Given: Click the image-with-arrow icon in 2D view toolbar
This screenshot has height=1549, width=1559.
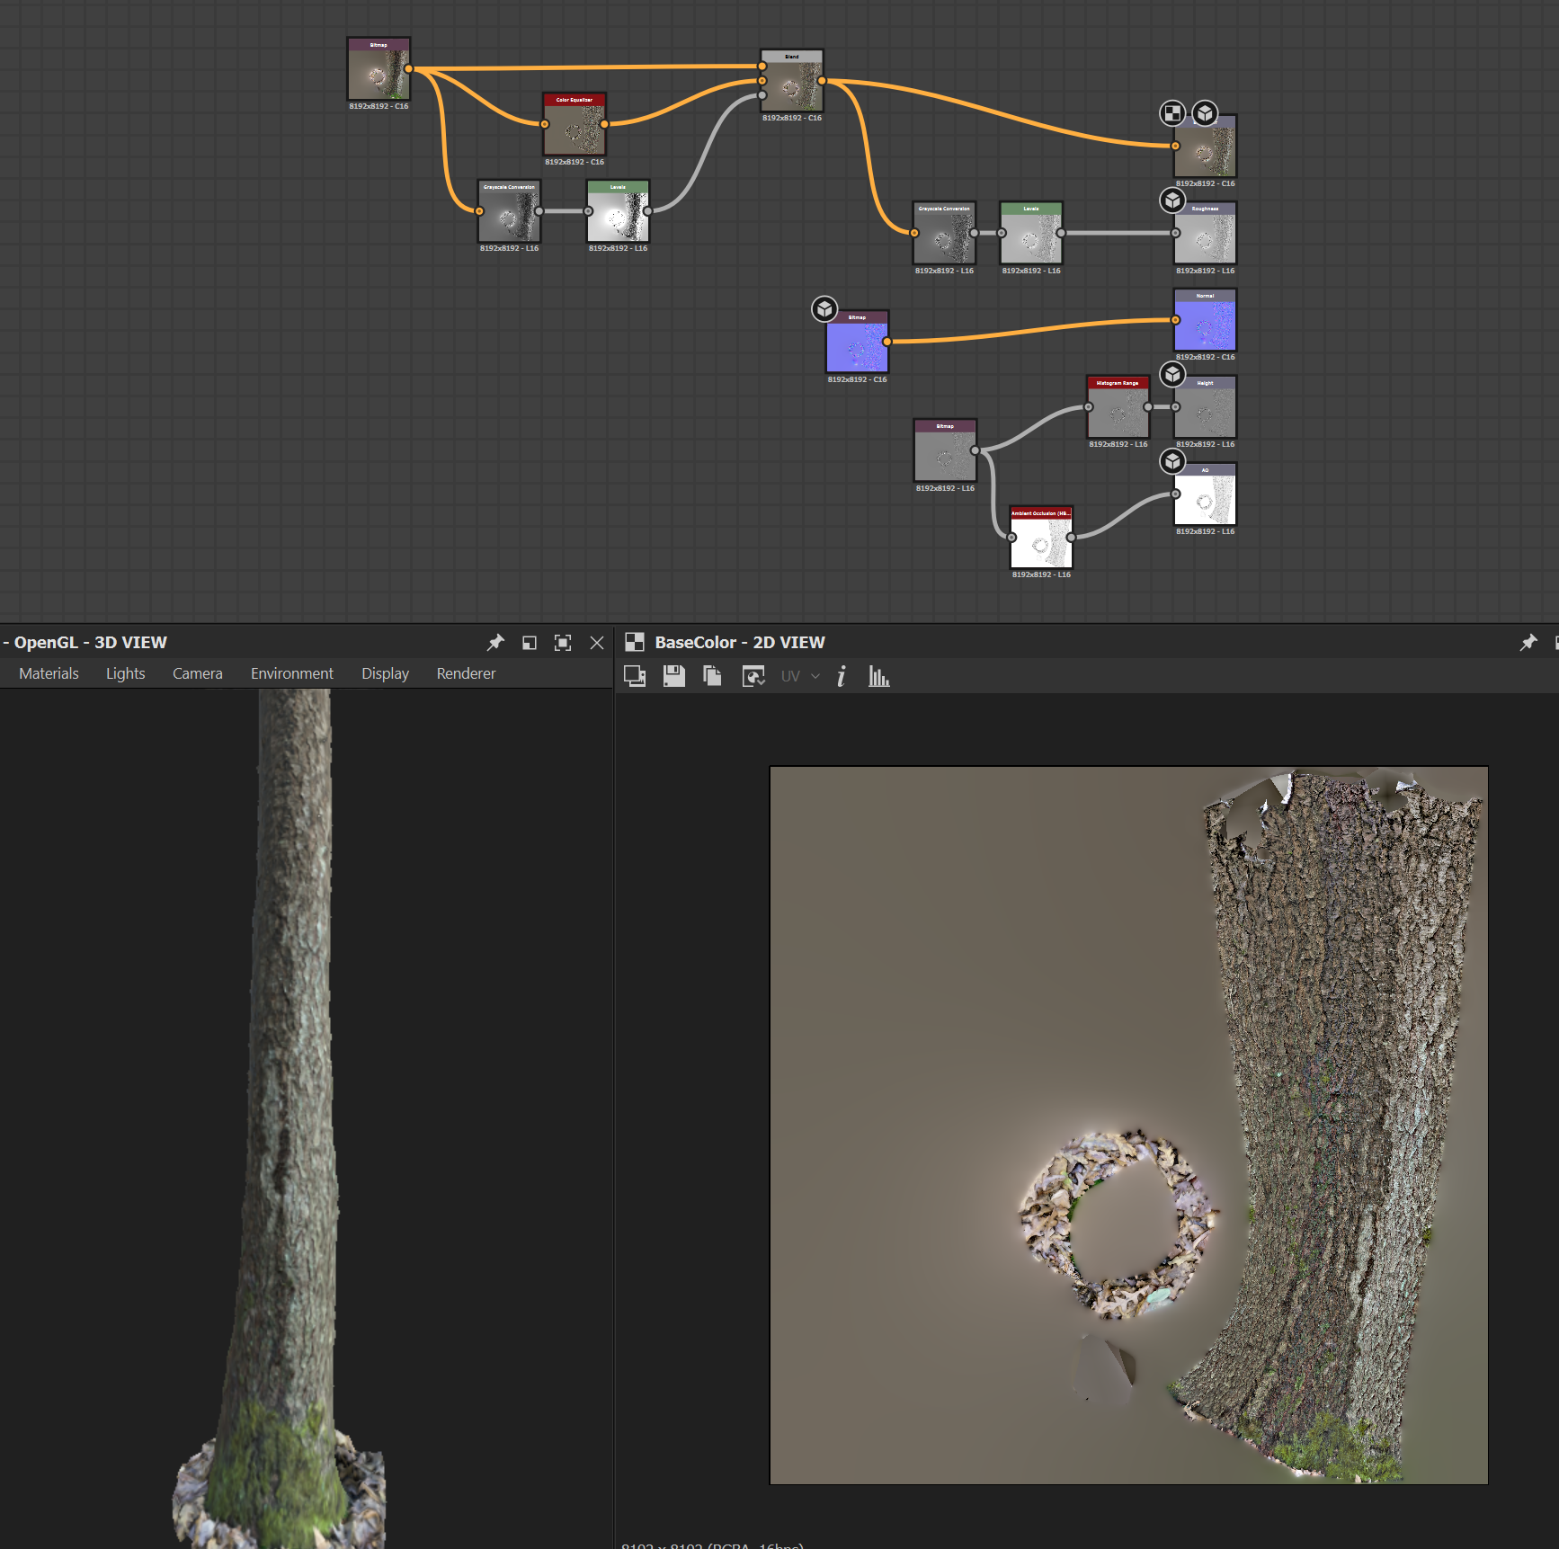Looking at the screenshot, I should (x=753, y=676).
